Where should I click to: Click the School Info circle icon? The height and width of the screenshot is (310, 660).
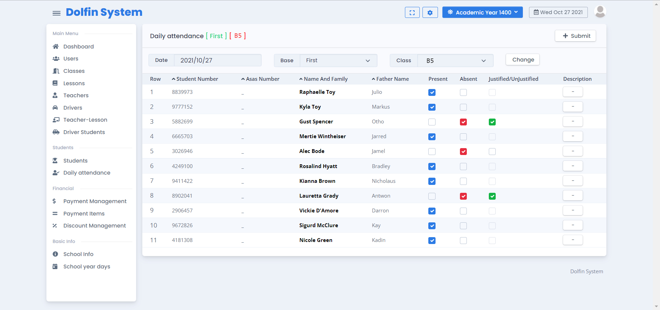pyautogui.click(x=55, y=254)
